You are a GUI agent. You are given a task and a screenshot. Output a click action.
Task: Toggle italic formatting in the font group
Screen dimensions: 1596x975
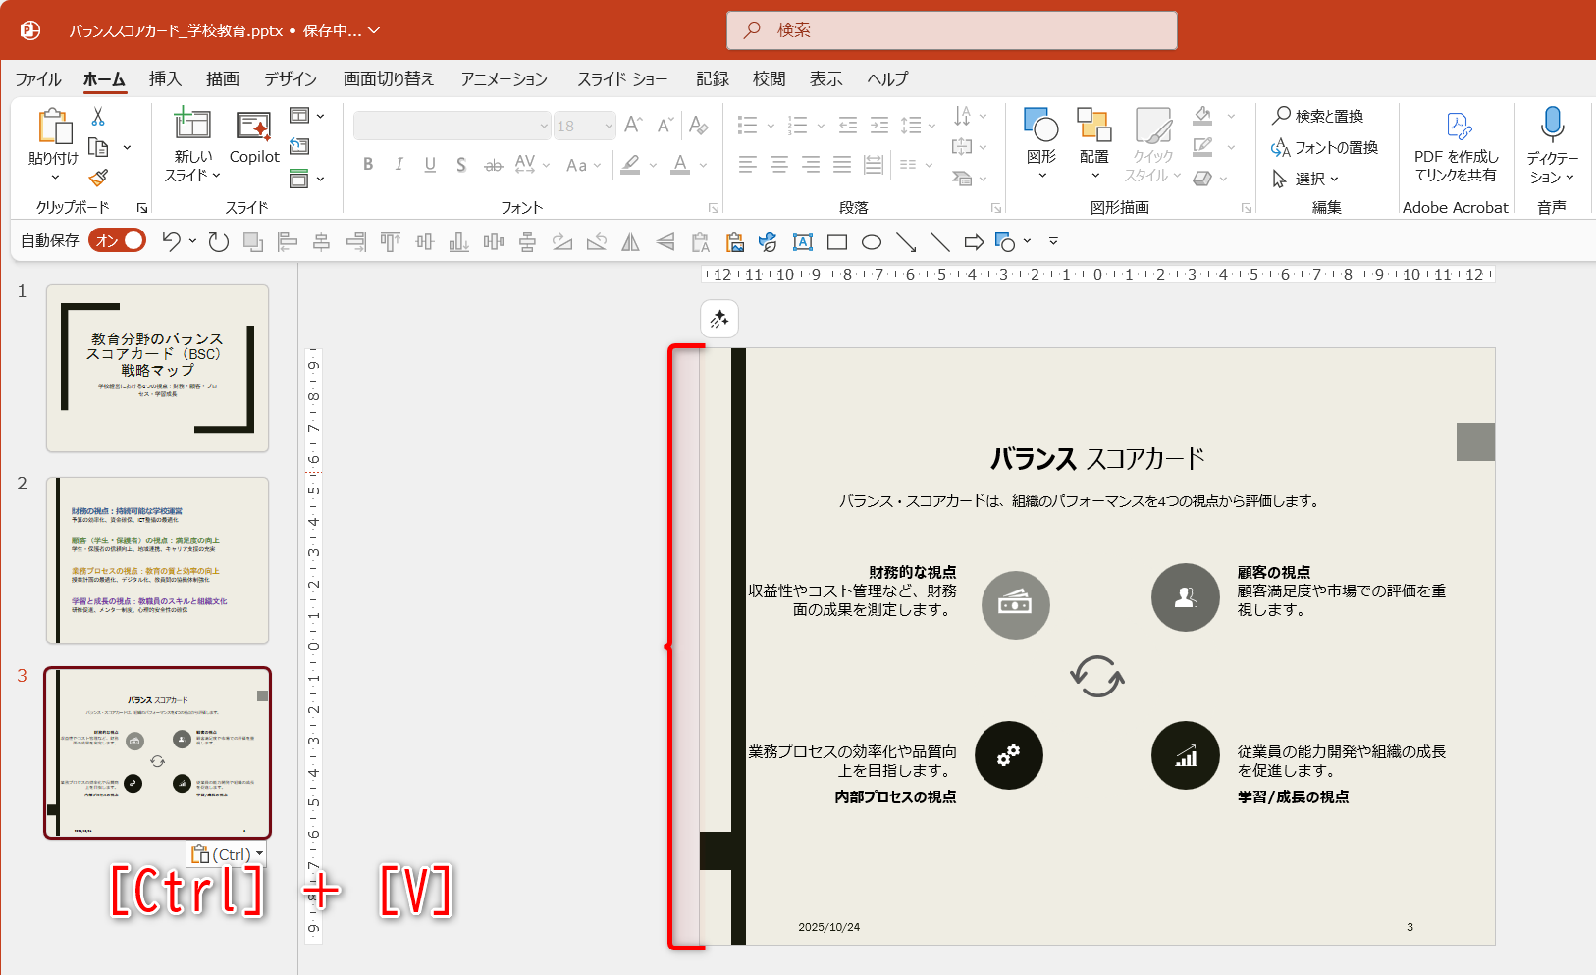tap(399, 165)
